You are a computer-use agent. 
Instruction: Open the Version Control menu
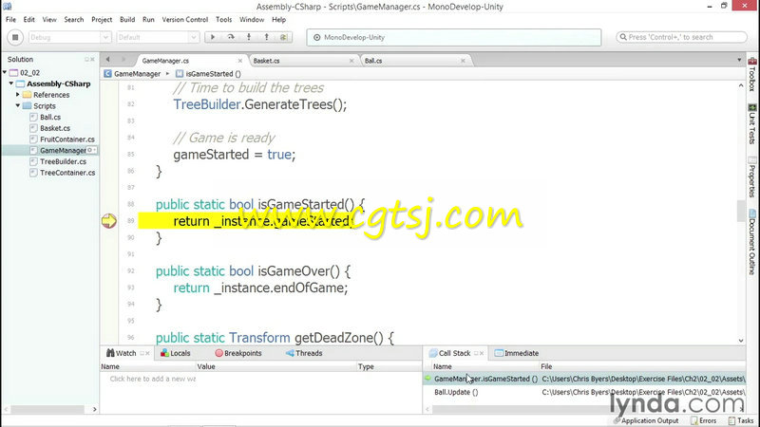(x=184, y=19)
